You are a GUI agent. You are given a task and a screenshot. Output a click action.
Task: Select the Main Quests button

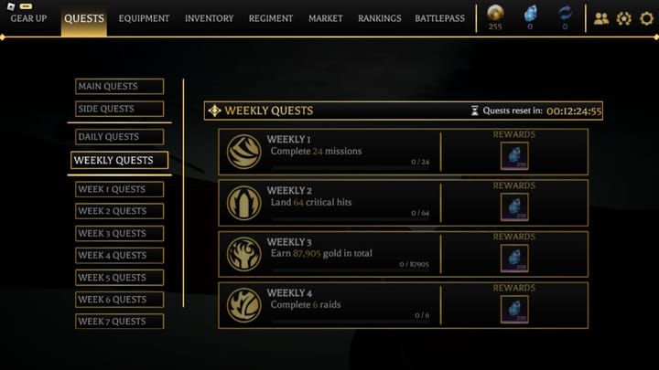119,87
